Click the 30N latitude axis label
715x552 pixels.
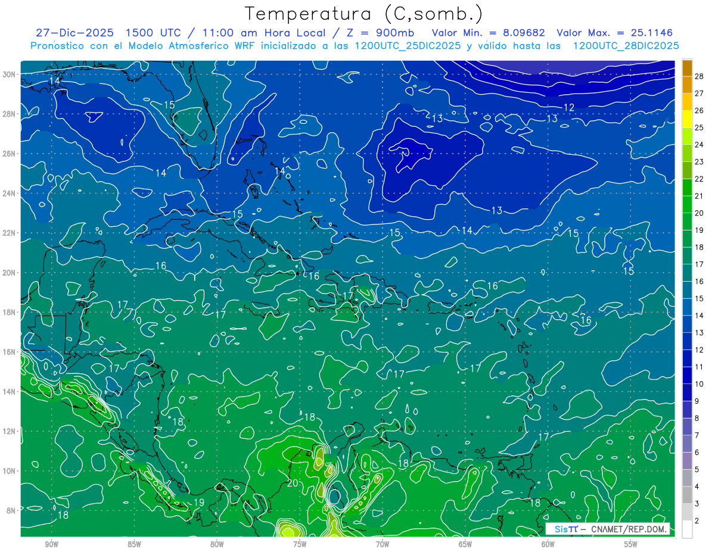pos(10,74)
